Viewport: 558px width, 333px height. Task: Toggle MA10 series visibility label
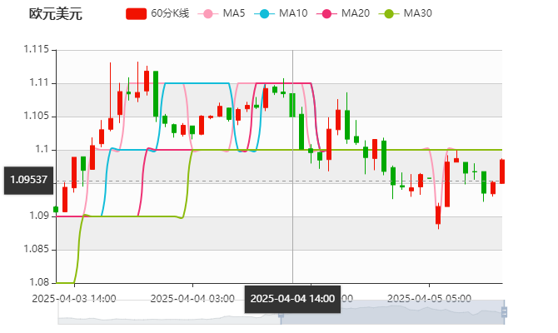[x=293, y=14]
